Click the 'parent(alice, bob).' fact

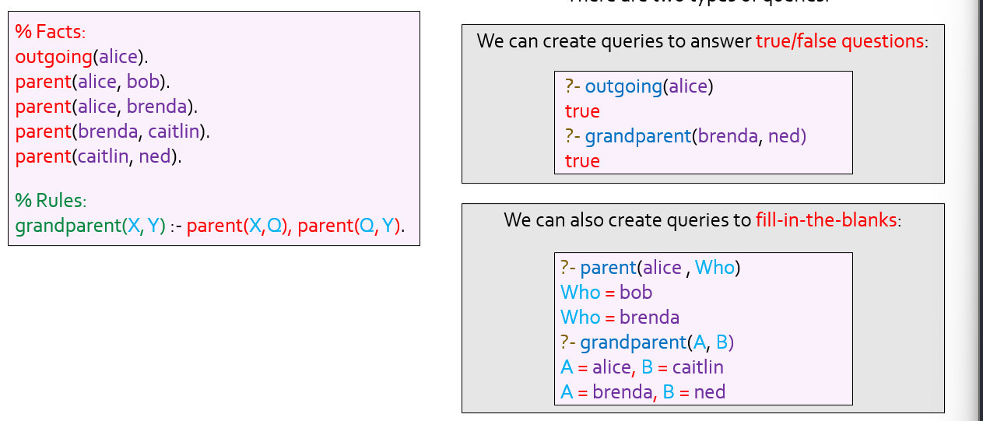point(93,82)
